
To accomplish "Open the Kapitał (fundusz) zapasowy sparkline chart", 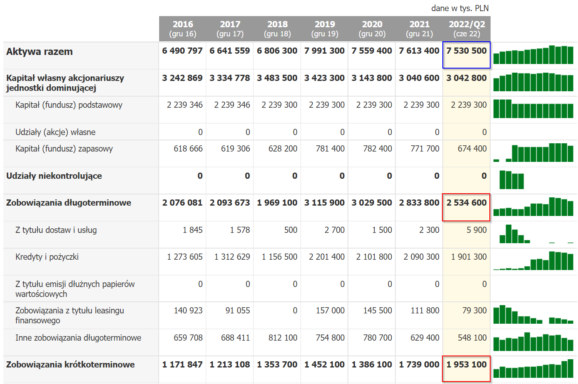I will tap(533, 152).
